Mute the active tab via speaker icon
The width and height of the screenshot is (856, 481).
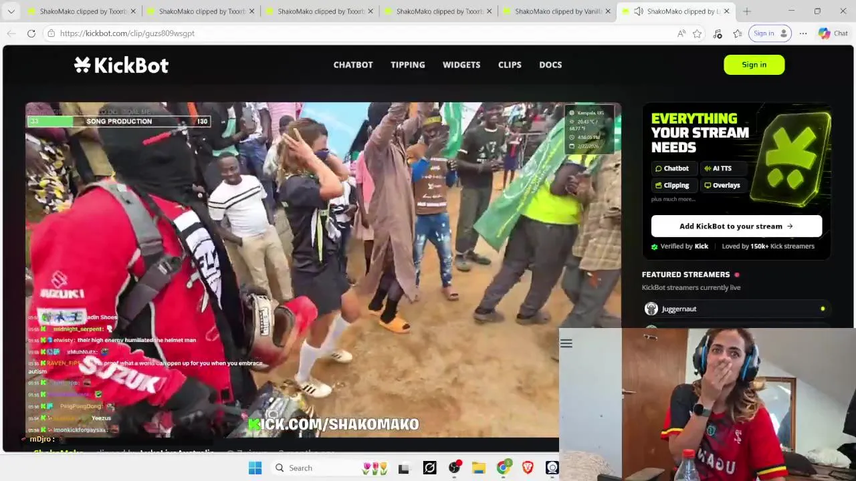(x=638, y=11)
